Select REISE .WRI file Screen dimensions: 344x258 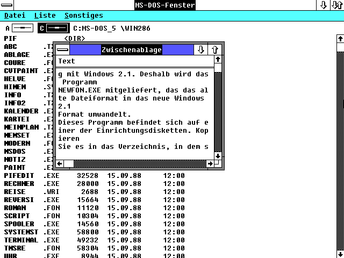click(95, 192)
